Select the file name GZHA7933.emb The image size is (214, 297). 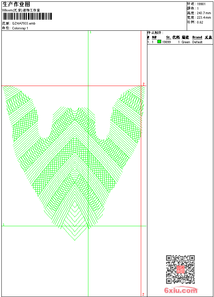tap(24, 23)
